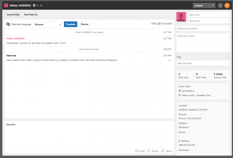
Task: Open the Actions dropdown menu
Action: pos(204,5)
